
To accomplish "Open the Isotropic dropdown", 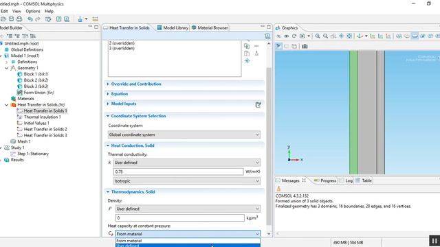I will pyautogui.click(x=186, y=181).
